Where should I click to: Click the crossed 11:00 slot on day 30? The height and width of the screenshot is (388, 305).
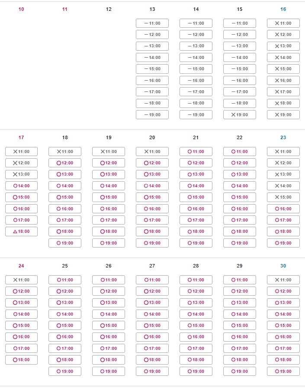coord(283,280)
